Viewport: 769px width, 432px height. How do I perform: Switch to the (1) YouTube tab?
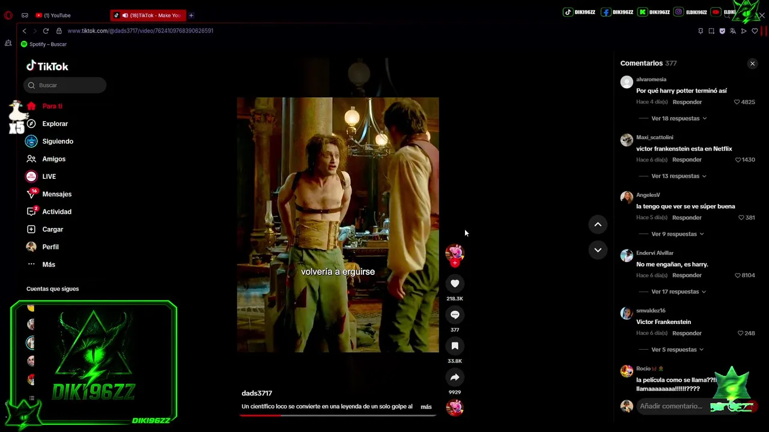[x=53, y=15]
